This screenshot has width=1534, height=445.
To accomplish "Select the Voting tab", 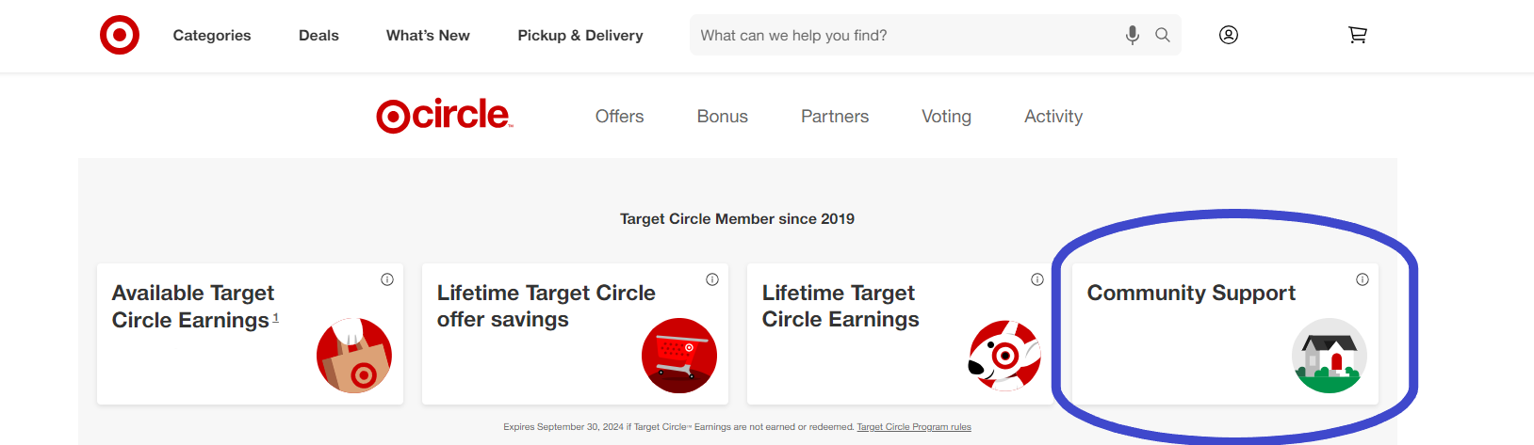I will click(946, 117).
